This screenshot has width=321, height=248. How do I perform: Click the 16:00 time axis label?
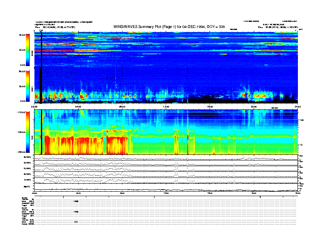tap(210, 107)
